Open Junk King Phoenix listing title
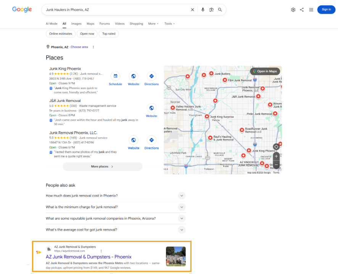The image size is (338, 274). tap(65, 69)
